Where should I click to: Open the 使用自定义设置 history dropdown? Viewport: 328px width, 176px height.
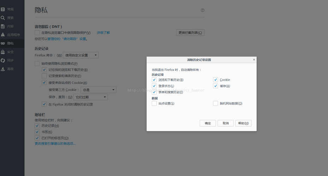click(81, 55)
